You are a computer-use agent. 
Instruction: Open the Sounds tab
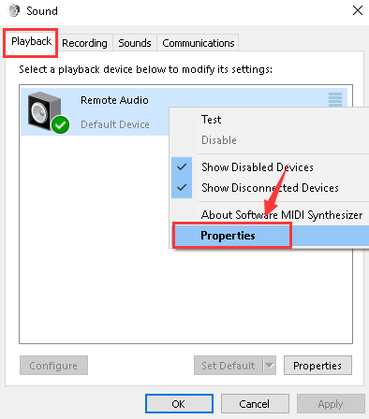135,43
